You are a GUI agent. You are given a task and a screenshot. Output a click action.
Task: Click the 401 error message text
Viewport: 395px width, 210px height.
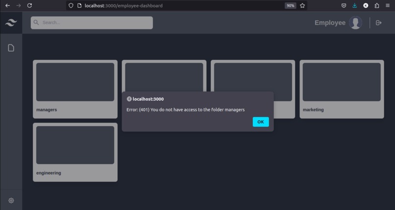coord(185,110)
